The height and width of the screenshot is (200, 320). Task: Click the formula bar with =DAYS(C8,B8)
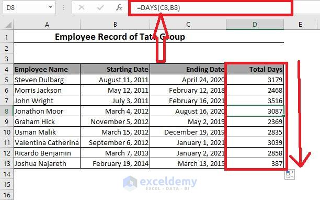(211, 8)
